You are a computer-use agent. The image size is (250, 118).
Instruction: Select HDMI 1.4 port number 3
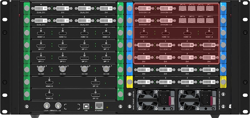[166, 33]
